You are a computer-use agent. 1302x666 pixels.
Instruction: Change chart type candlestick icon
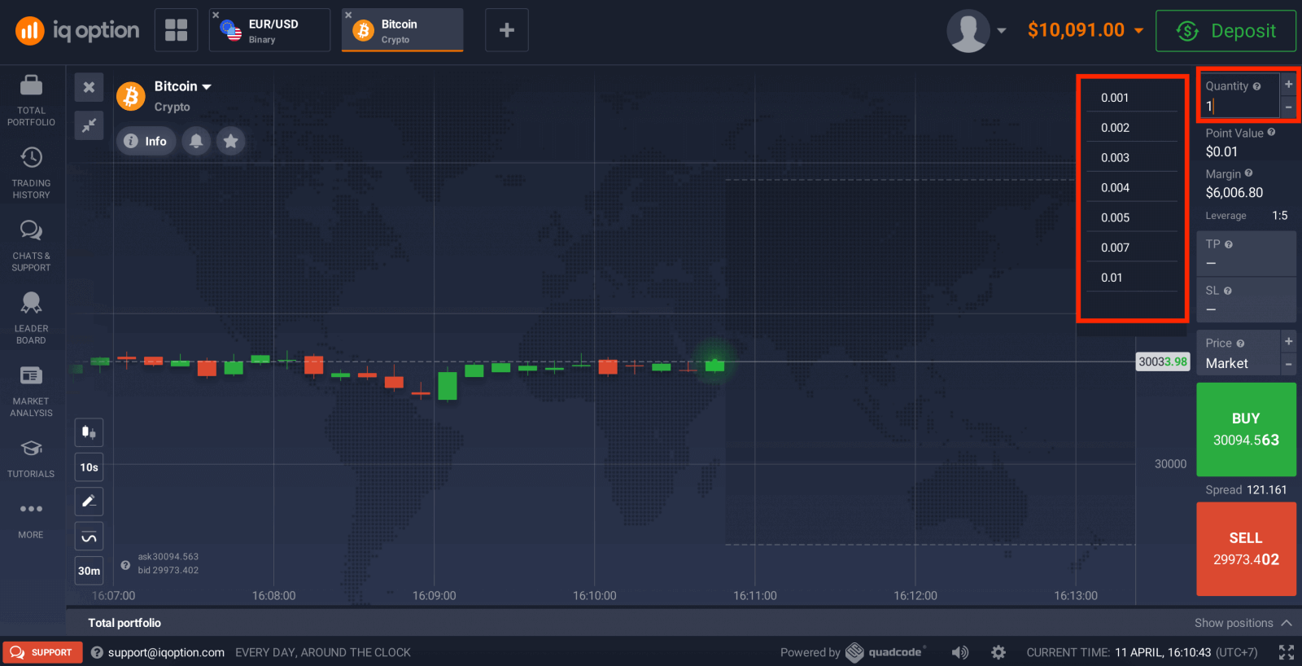coord(89,432)
